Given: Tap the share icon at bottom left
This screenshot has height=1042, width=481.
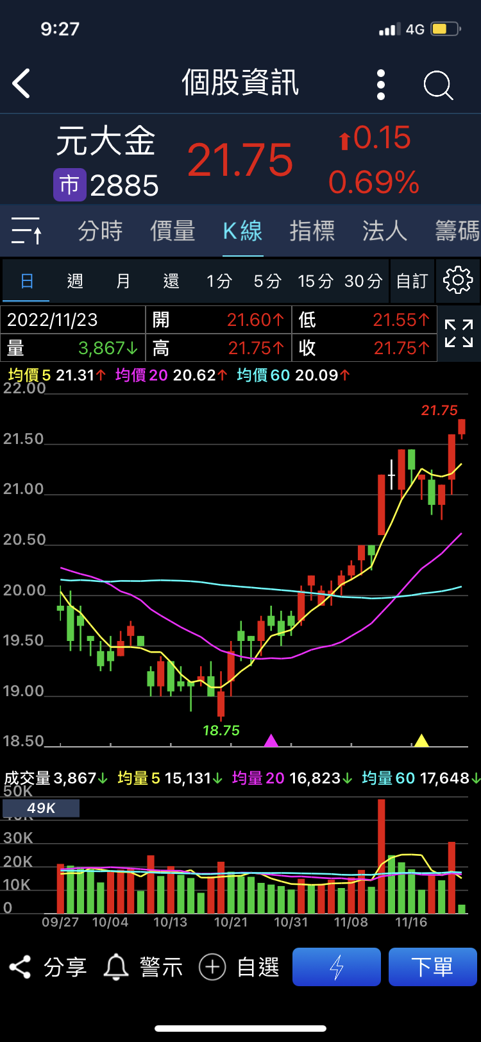Looking at the screenshot, I should click(x=20, y=967).
